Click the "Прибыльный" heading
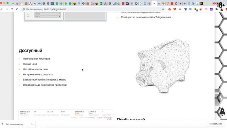 pos(131,119)
